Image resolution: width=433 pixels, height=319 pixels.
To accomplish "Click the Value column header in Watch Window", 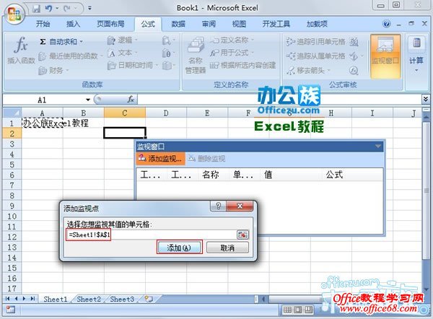I will click(x=292, y=175).
